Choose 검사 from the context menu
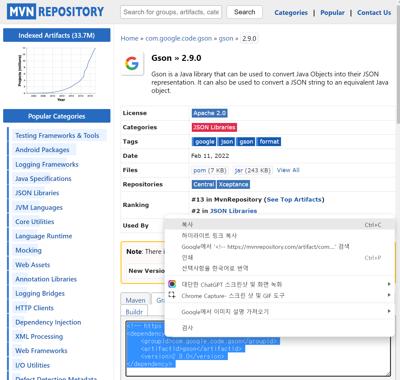This screenshot has width=400, height=380. click(280, 328)
